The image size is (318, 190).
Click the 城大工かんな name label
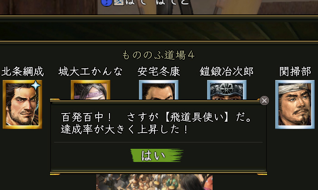click(90, 71)
